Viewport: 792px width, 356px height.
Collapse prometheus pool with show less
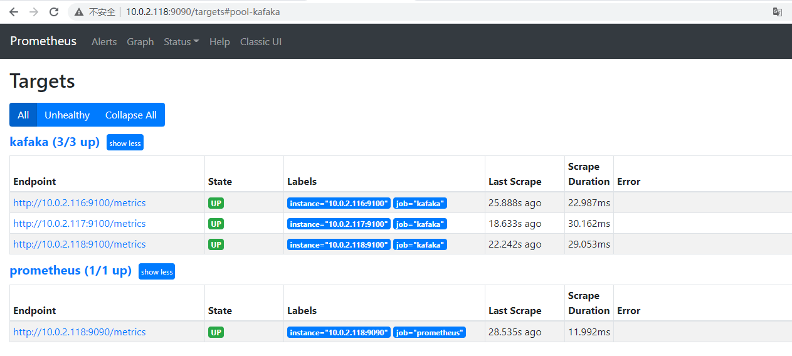pyautogui.click(x=157, y=271)
